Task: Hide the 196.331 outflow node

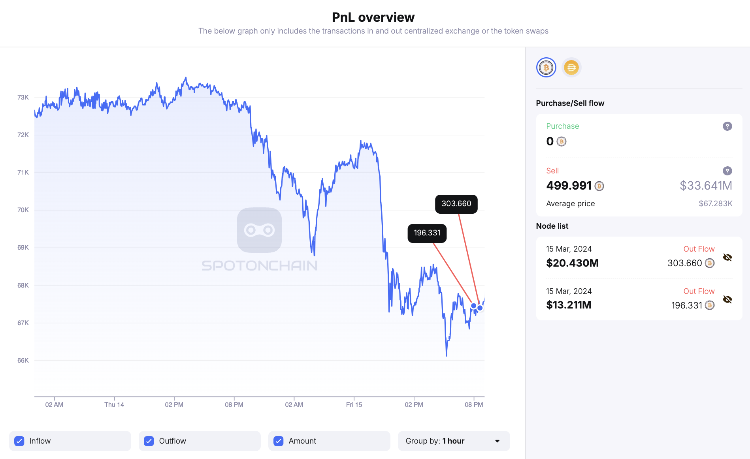Action: (727, 299)
